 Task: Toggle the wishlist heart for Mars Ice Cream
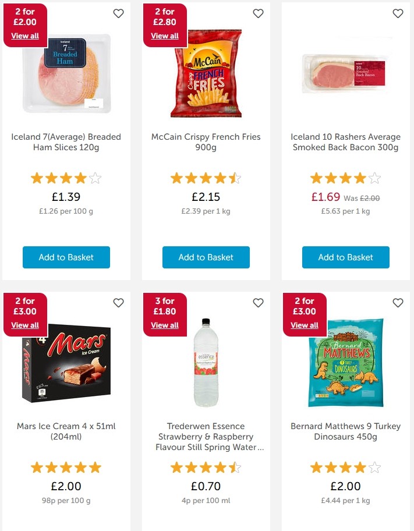tap(118, 303)
